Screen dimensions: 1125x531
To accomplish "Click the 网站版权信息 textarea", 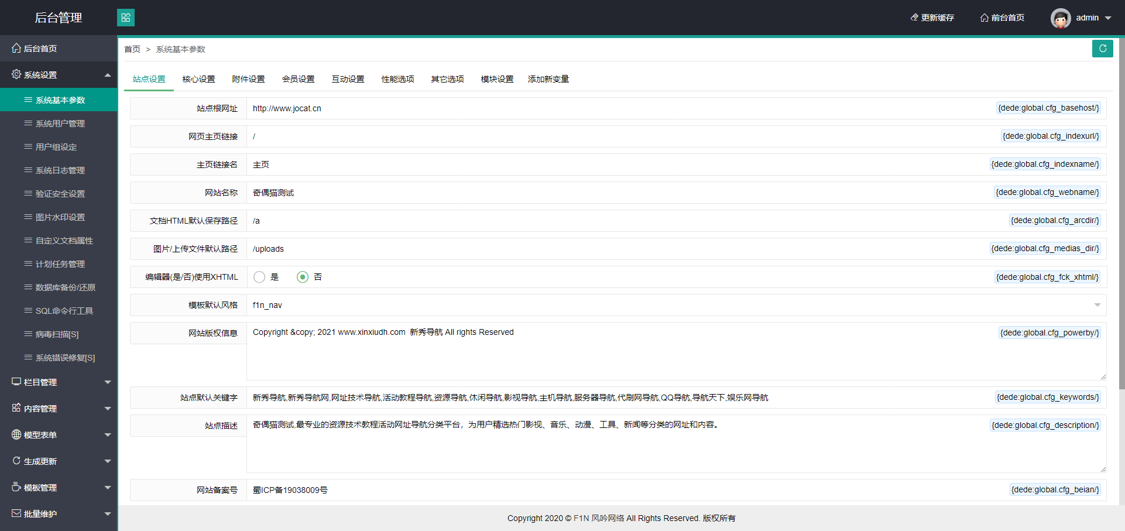I will pos(677,351).
